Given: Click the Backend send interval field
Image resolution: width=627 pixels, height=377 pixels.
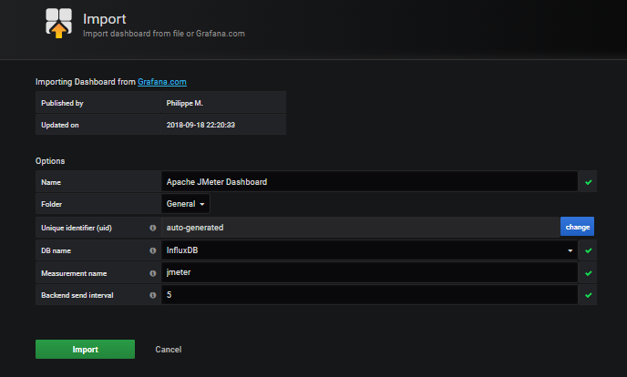Looking at the screenshot, I should (369, 295).
